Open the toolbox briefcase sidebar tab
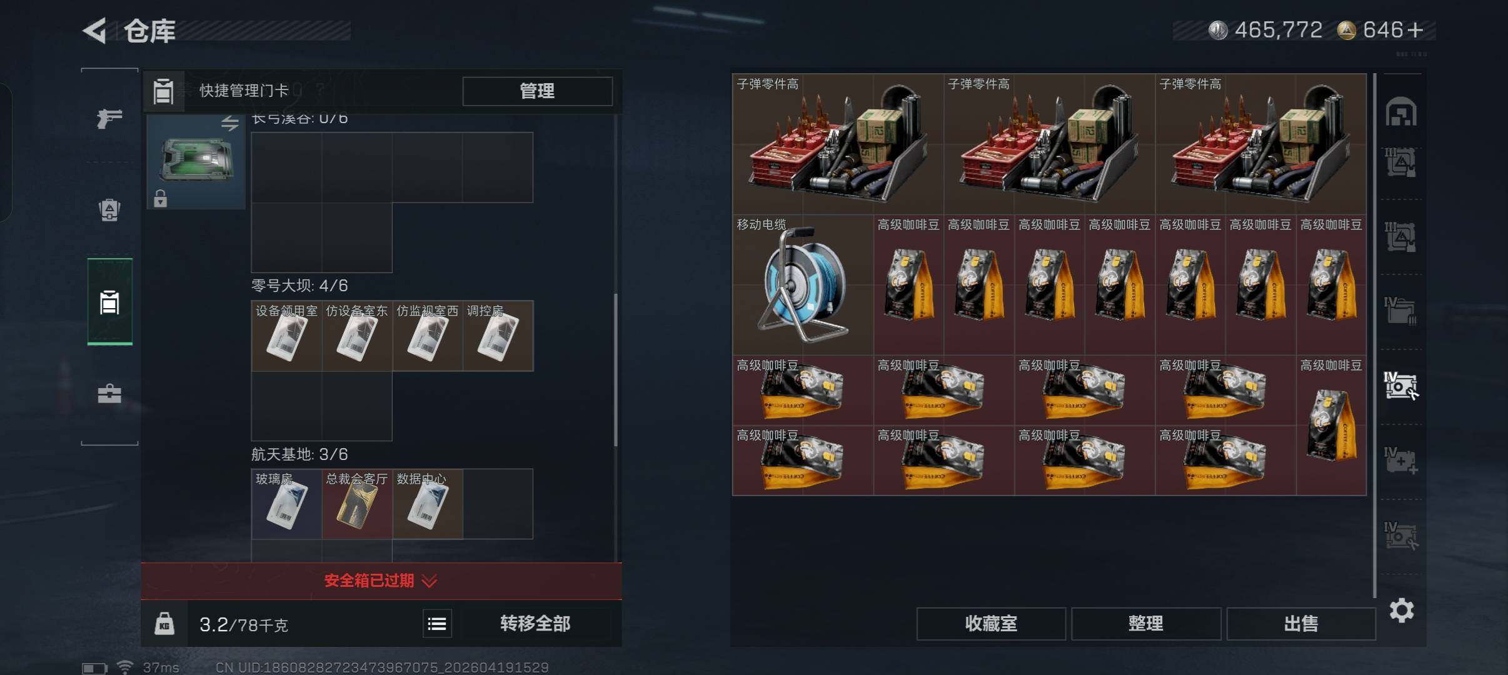Screen dimensions: 1508x675 click(109, 393)
